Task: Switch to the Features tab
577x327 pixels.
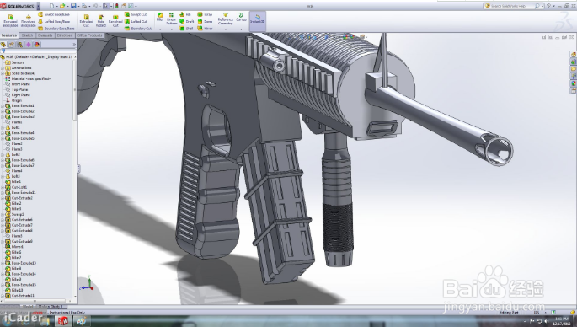Action: 8,35
